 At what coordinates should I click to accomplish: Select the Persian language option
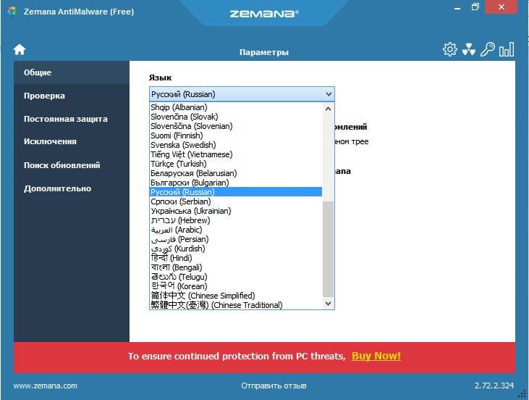pyautogui.click(x=236, y=240)
